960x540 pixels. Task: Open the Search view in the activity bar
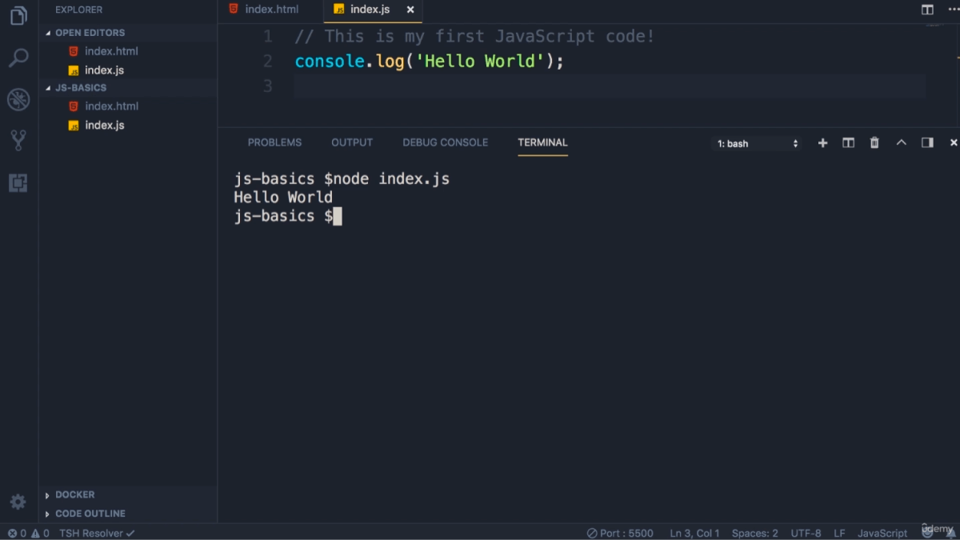pyautogui.click(x=18, y=57)
